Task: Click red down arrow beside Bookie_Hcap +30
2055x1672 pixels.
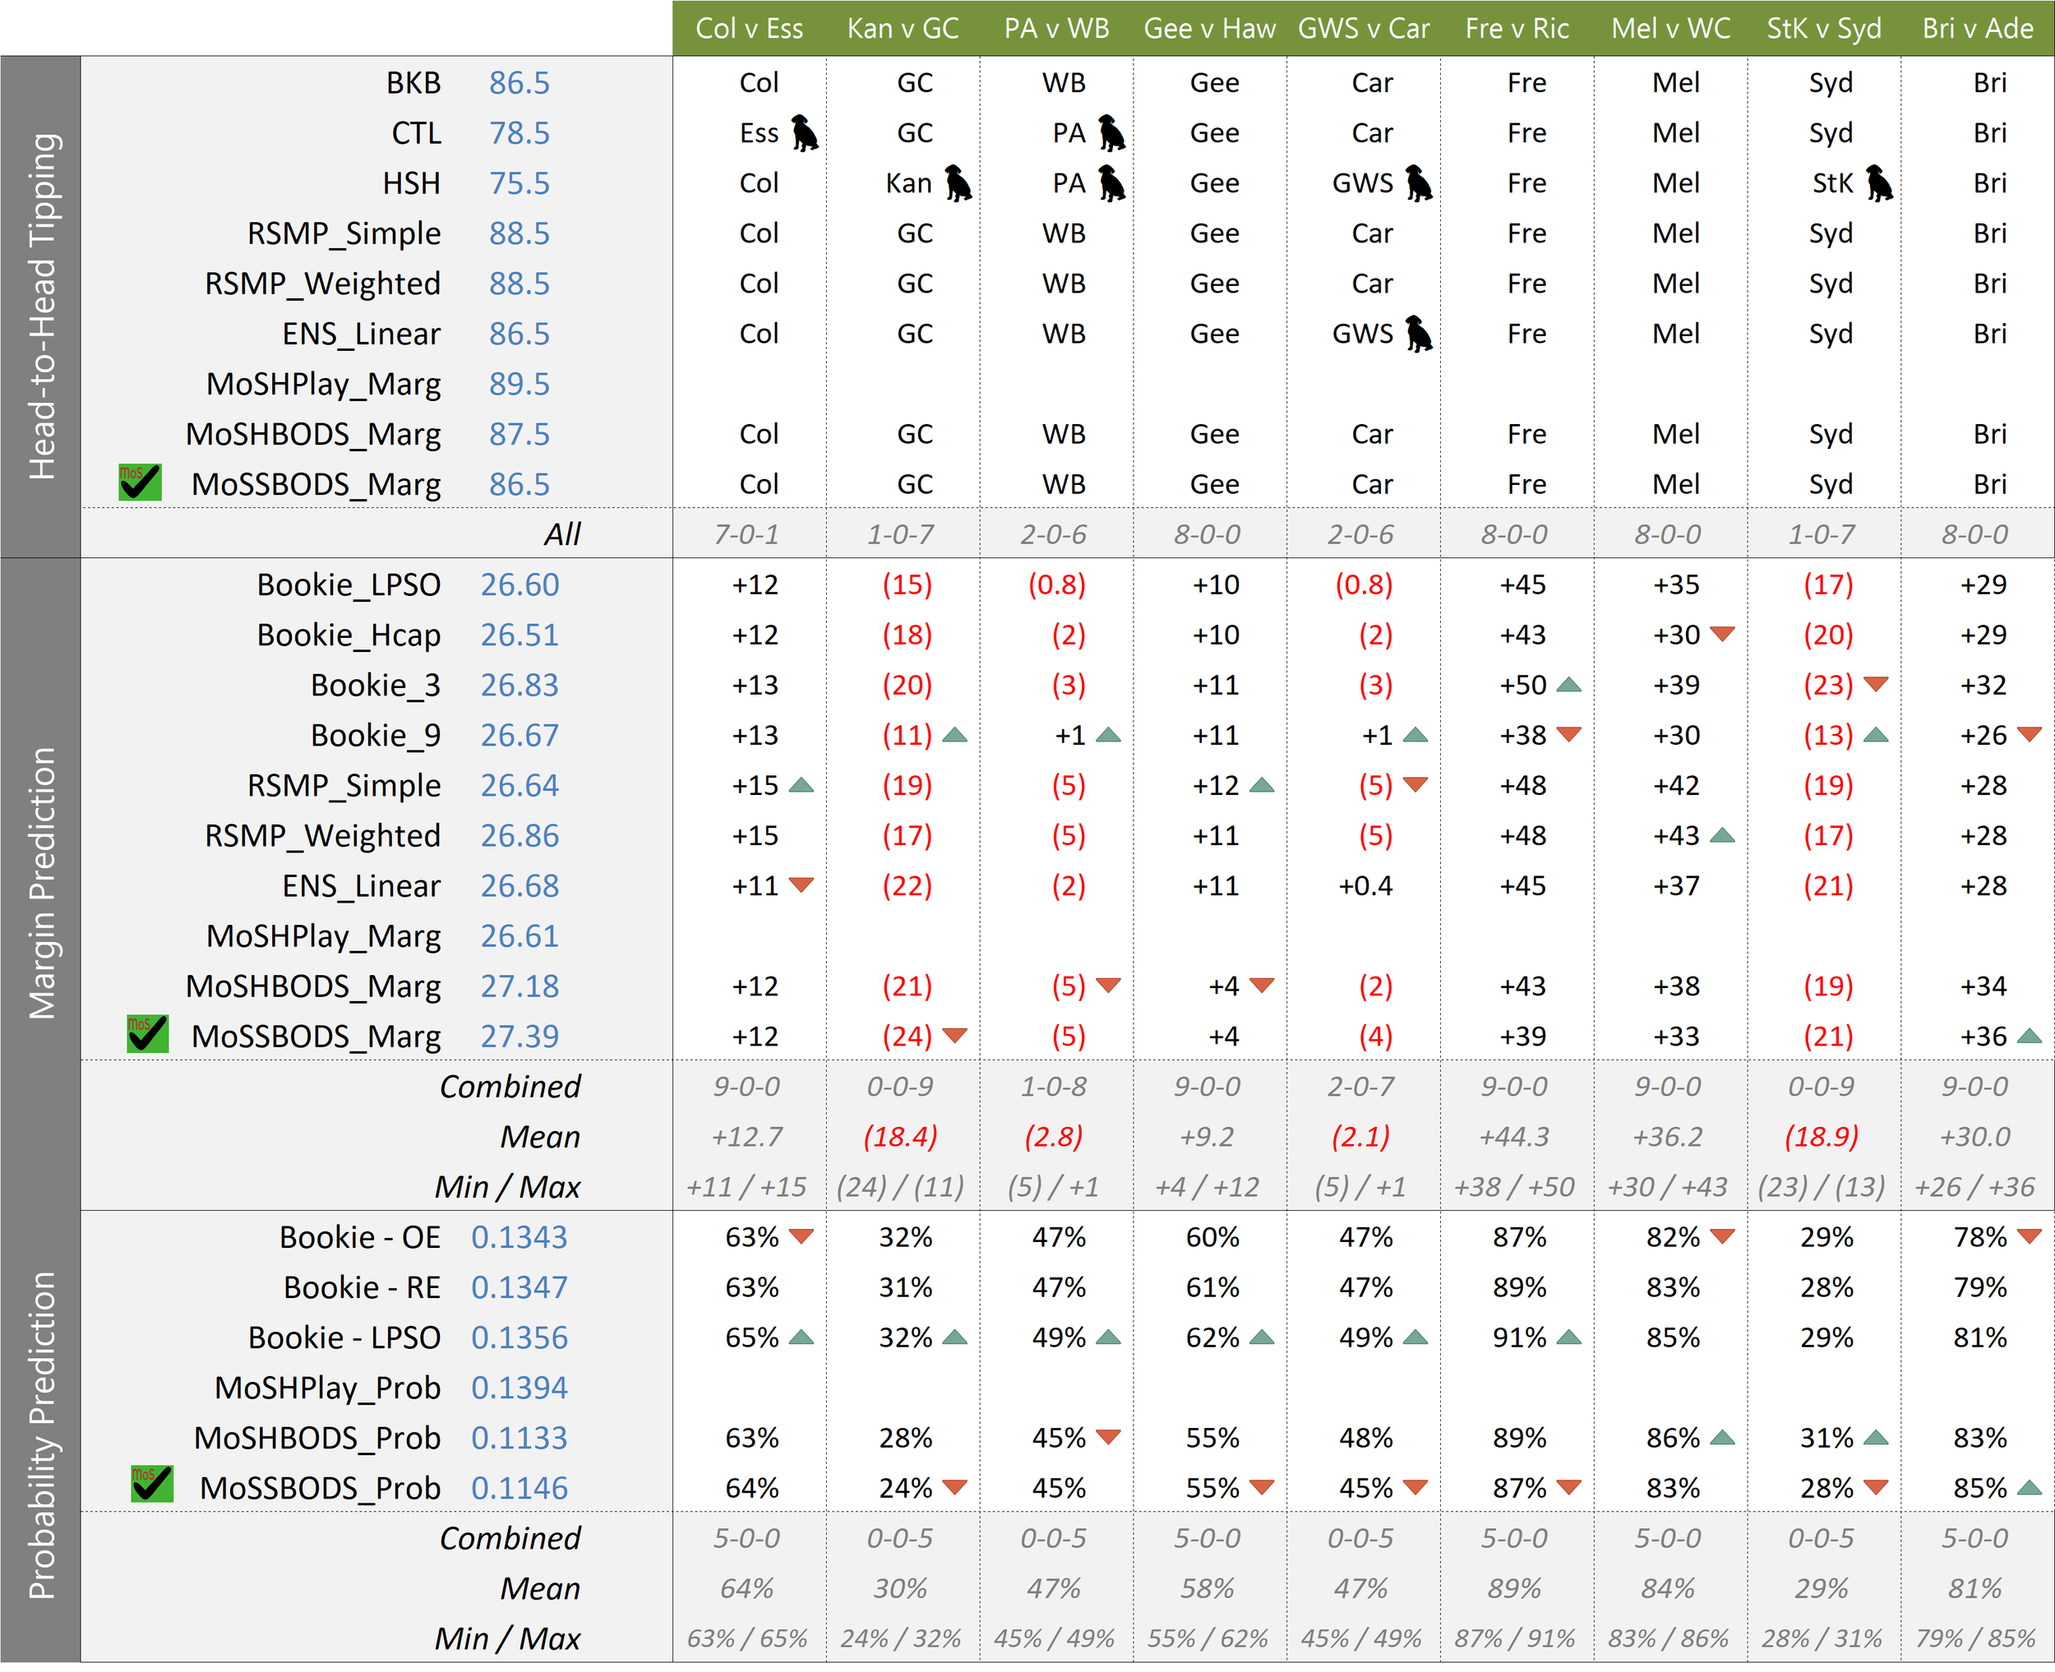Action: point(1722,634)
